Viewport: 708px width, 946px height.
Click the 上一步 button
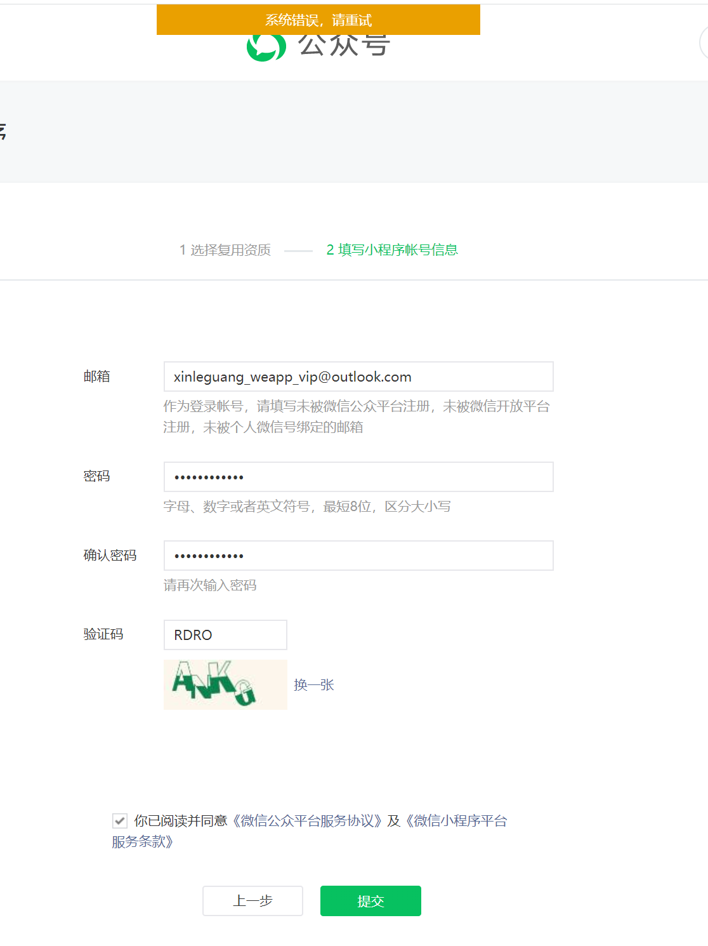(252, 901)
